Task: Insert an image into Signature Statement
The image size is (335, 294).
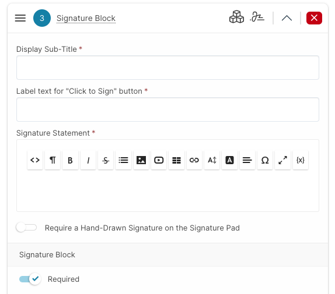Action: point(141,160)
